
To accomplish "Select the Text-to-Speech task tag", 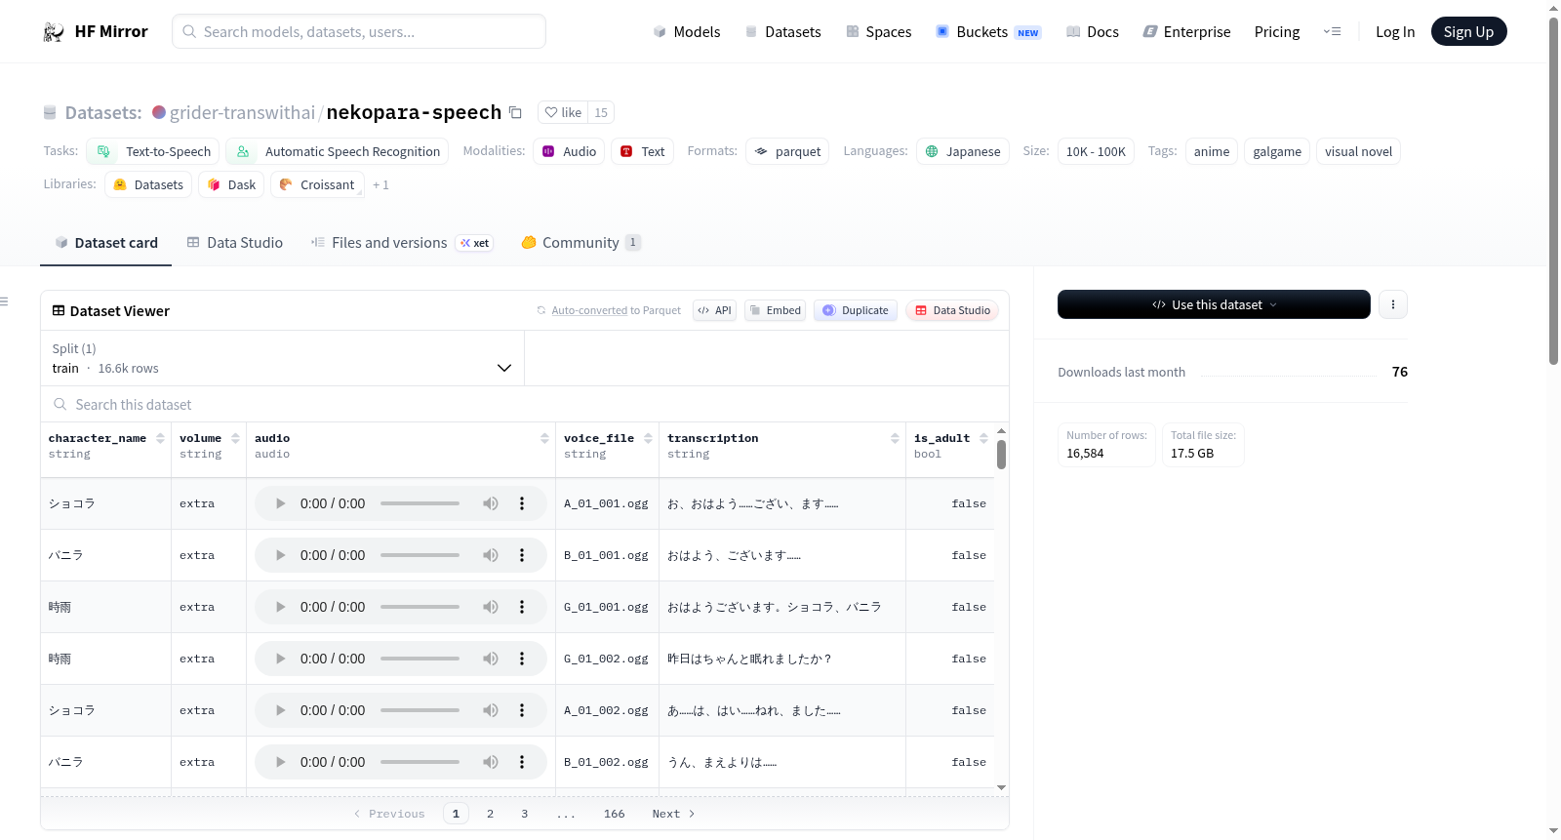I will point(153,151).
